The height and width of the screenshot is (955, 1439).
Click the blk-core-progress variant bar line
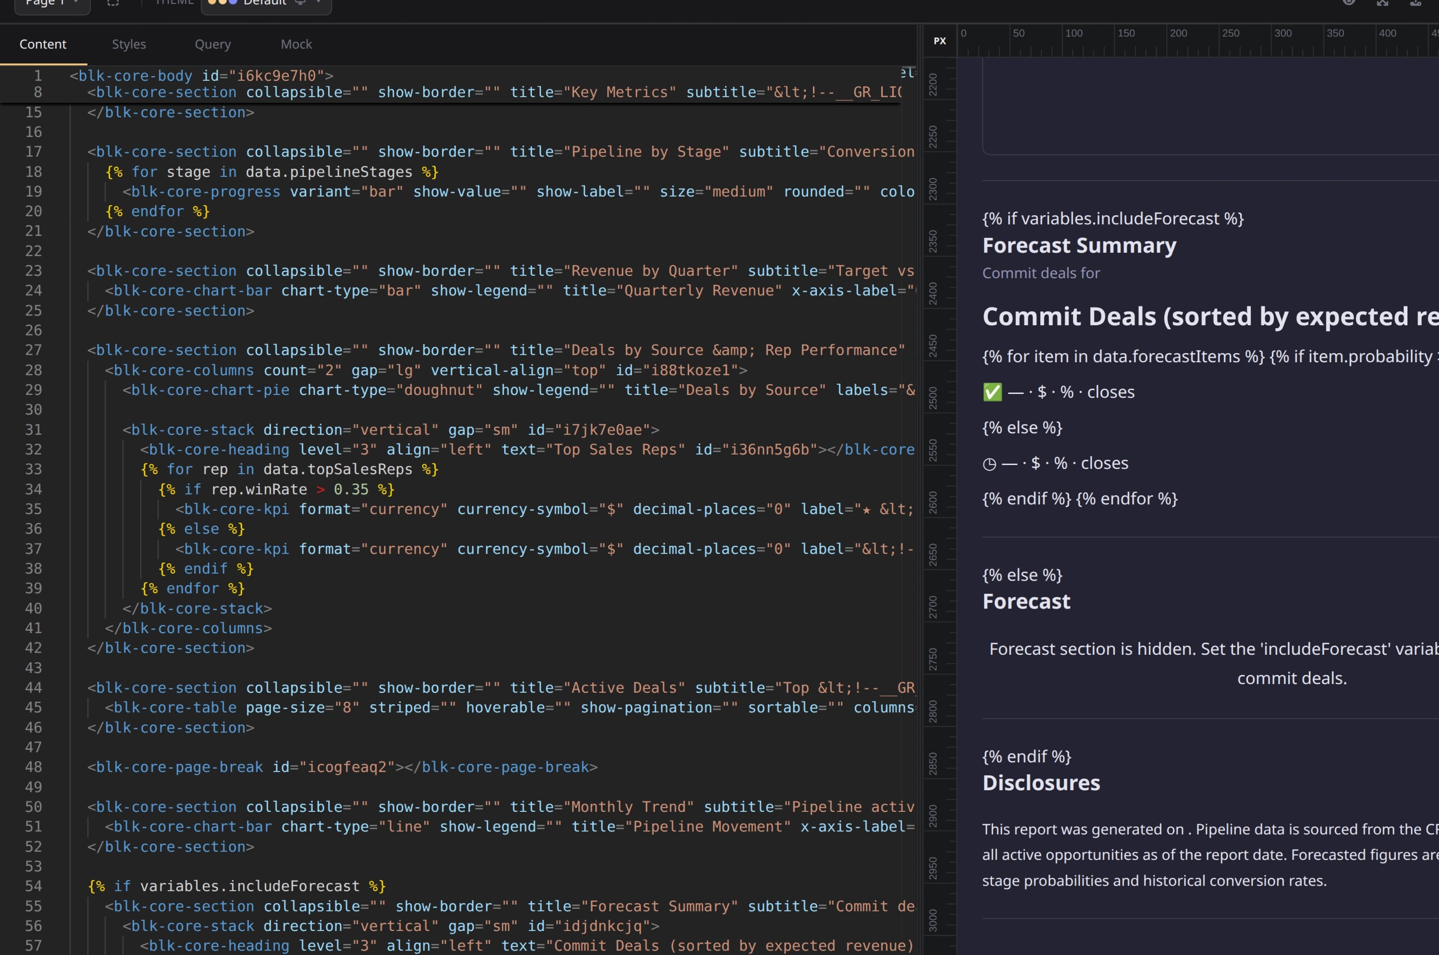(x=519, y=192)
